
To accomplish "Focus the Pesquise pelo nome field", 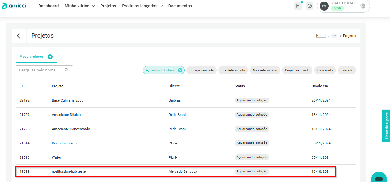I will [40, 70].
